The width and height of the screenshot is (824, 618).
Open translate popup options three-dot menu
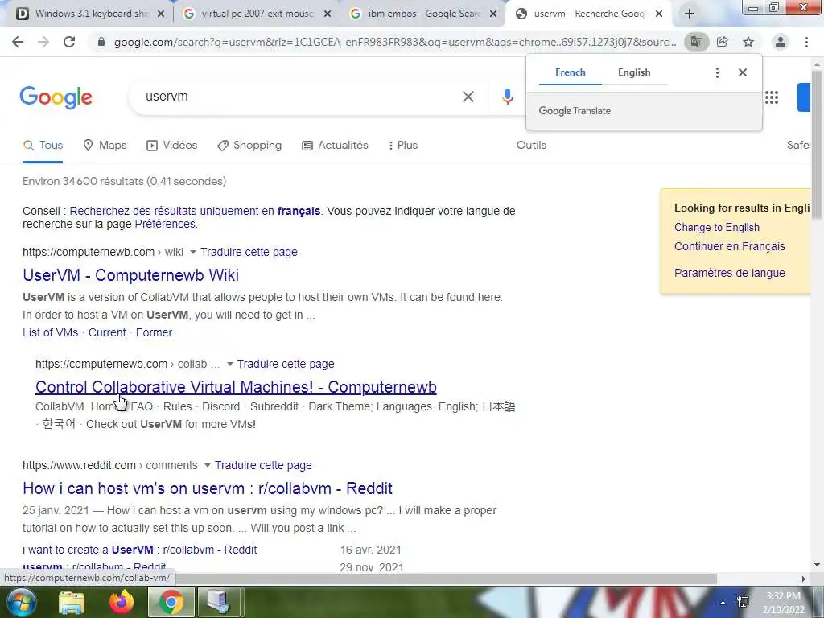(717, 72)
